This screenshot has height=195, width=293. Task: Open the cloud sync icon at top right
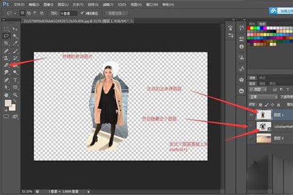pos(273,11)
